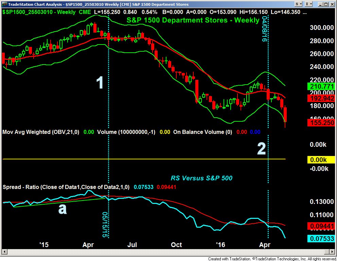Screen dimensions: 337x261
Task: Click the 300.000 price axis label
Action: click(322, 28)
